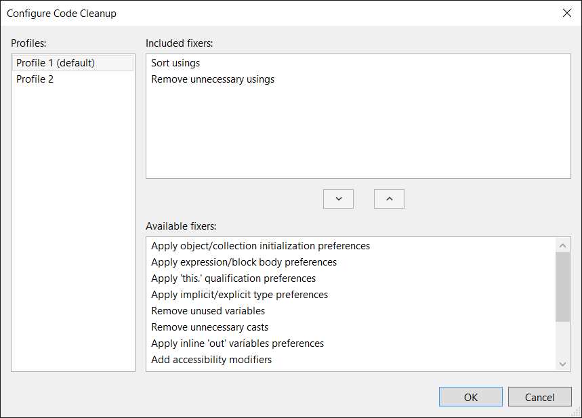
Task: Select Apply inline 'out' variables preferences
Action: coord(236,343)
